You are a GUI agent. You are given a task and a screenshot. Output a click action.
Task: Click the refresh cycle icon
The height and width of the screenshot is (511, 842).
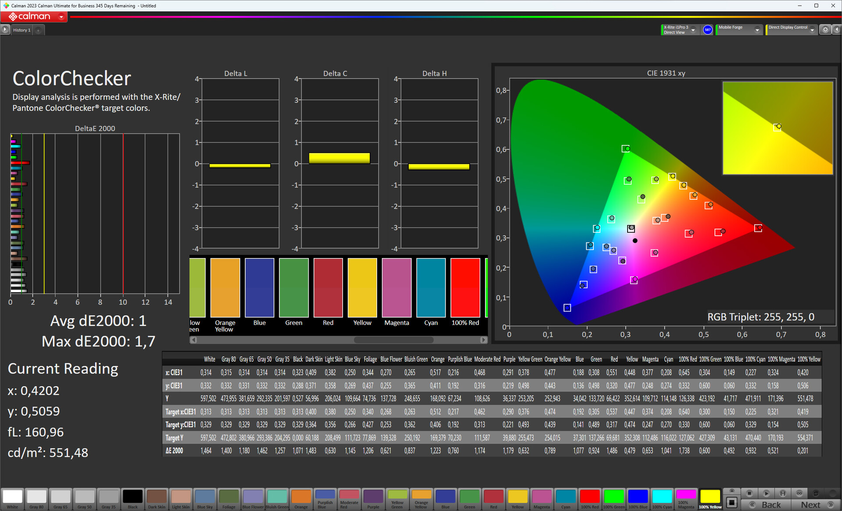tap(816, 493)
